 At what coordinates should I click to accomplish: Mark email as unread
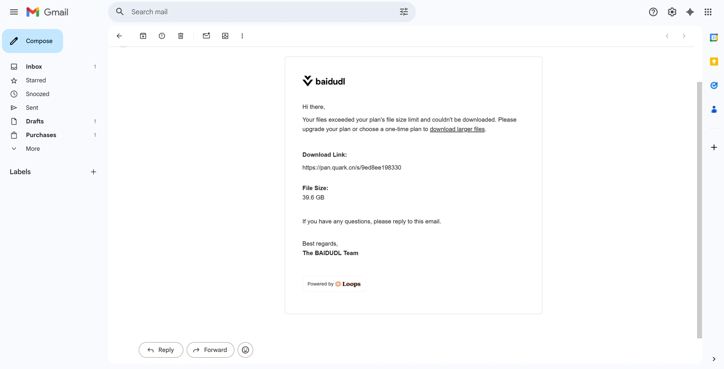(206, 36)
